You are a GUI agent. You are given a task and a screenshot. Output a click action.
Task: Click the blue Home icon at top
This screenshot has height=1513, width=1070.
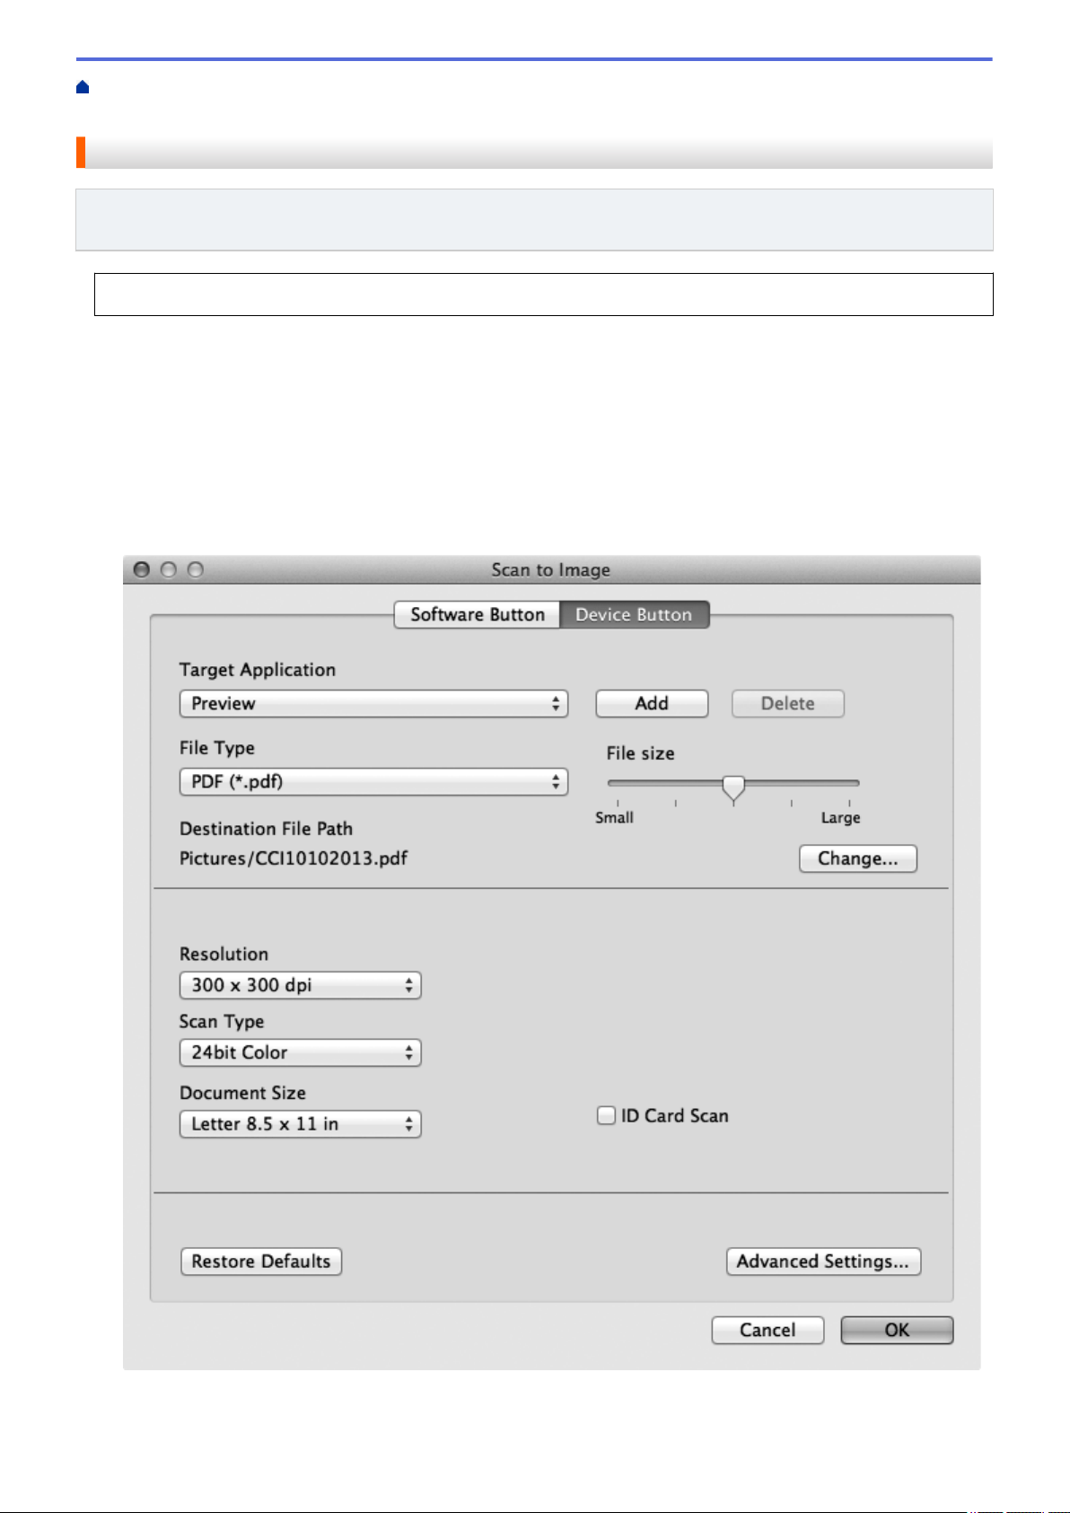(83, 87)
